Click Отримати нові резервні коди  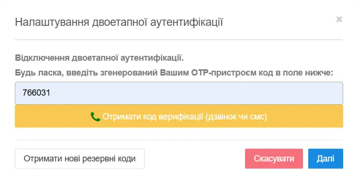coord(79,159)
